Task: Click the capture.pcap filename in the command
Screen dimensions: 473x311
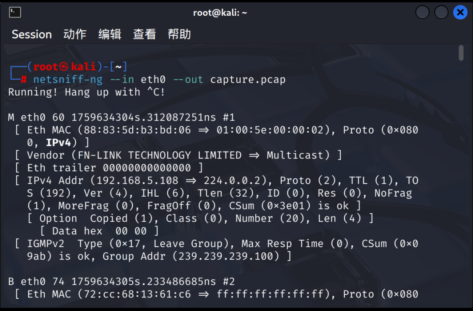Action: (248, 80)
